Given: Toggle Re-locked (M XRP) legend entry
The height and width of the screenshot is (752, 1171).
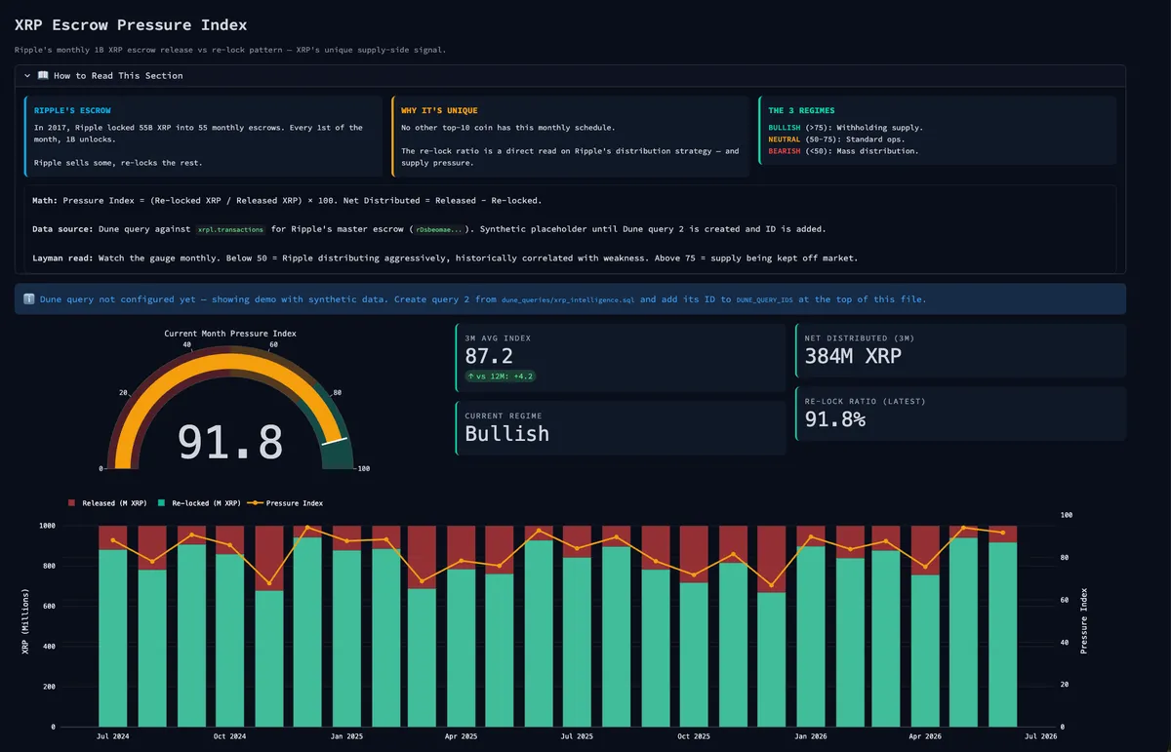Looking at the screenshot, I should (x=199, y=503).
